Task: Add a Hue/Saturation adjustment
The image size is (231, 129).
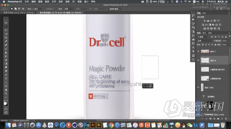Action: pyautogui.click(x=203, y=25)
